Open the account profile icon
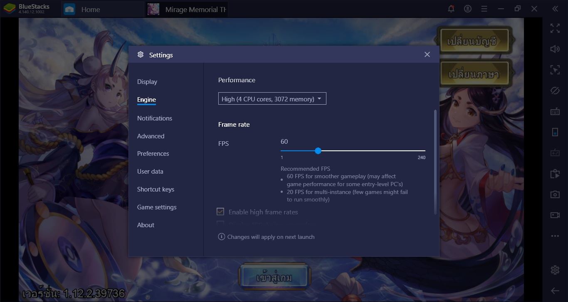The width and height of the screenshot is (568, 302). (468, 9)
